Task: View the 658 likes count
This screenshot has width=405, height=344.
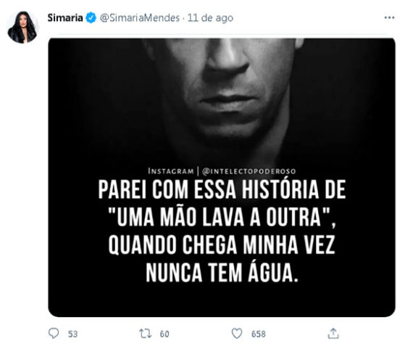Action: (259, 334)
